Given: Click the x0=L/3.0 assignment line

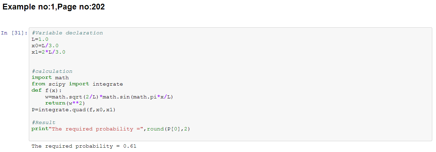Looking at the screenshot, I should (x=45, y=46).
